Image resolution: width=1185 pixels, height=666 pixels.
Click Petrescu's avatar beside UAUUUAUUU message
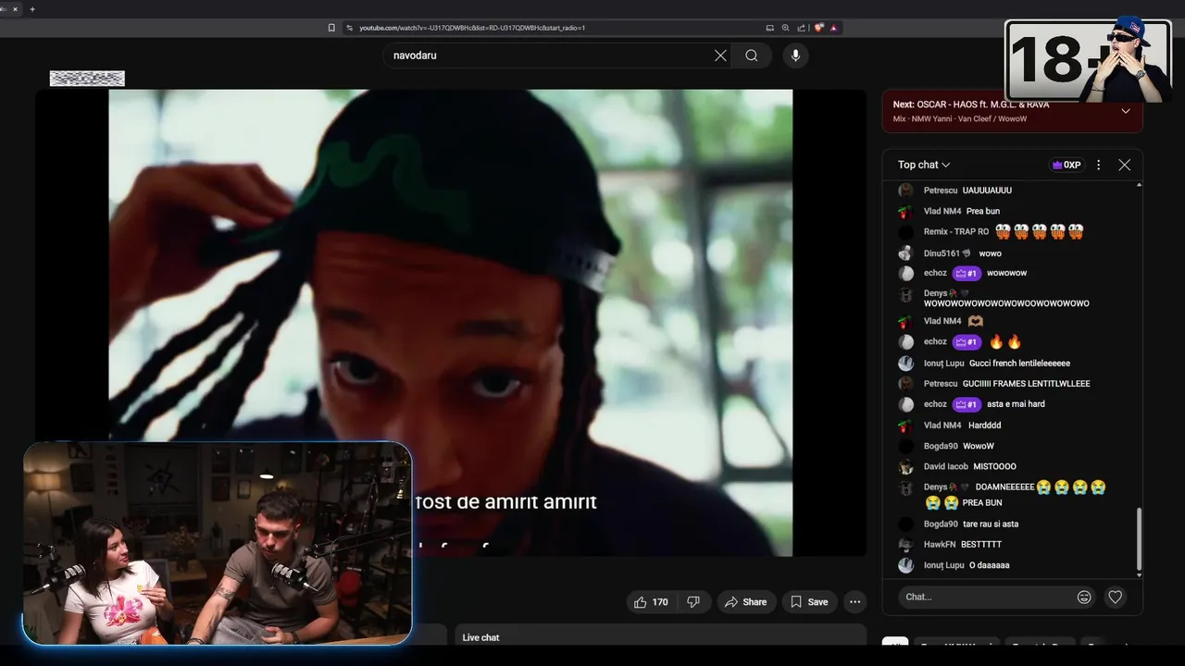click(905, 191)
